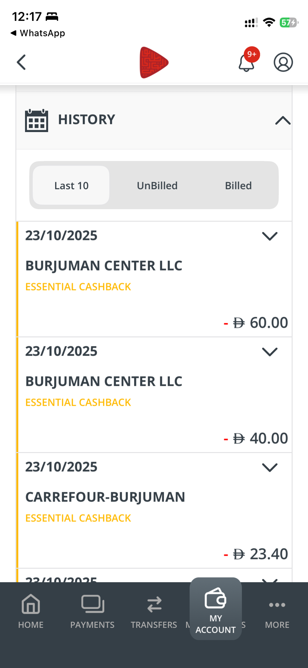Expand the Carrefour-Burjuman transaction details

(x=269, y=468)
